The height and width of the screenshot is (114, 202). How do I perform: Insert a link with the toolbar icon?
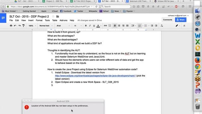[105, 26]
